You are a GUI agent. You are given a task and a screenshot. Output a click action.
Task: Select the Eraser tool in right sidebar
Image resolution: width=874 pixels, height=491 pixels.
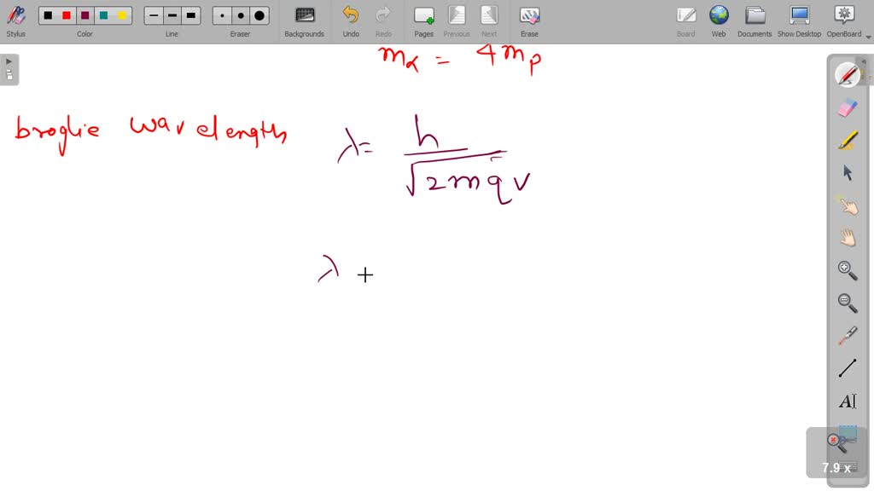click(x=847, y=107)
